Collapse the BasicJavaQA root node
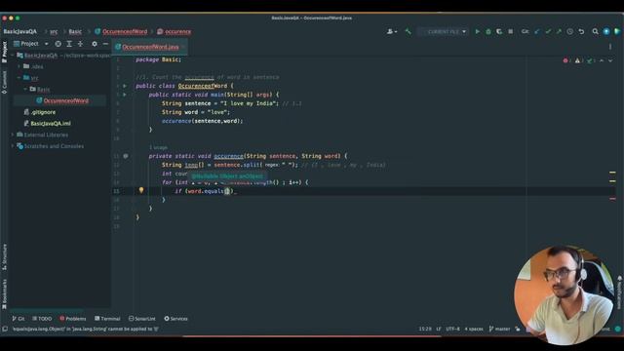Viewport: 624px width, 351px height. coord(13,56)
